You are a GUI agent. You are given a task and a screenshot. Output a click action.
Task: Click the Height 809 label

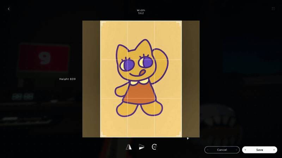[67, 79]
